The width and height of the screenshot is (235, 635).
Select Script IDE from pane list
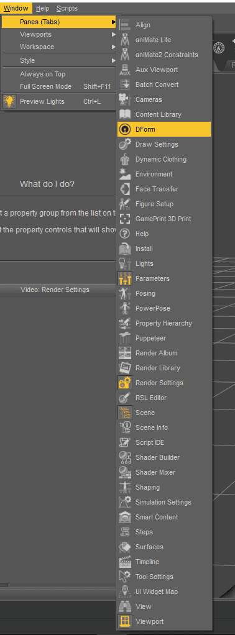164,442
